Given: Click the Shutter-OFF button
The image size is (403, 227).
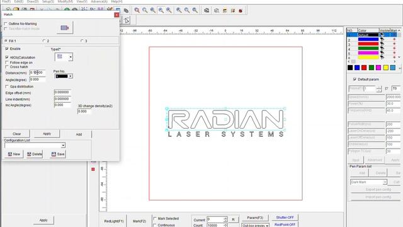Looking at the screenshot, I should pyautogui.click(x=285, y=218).
